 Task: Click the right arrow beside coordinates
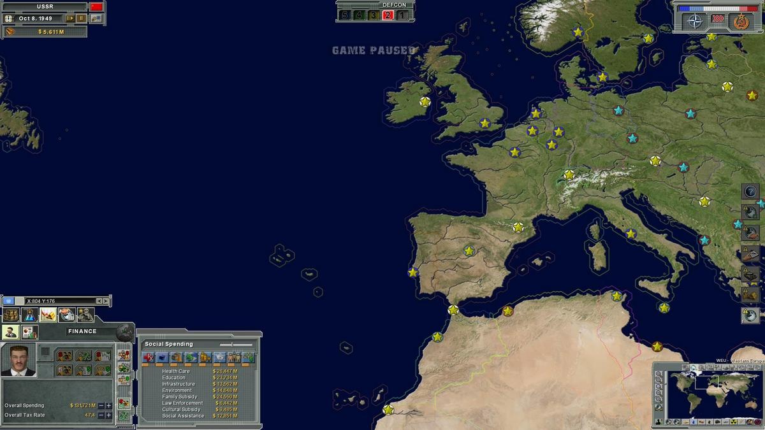(x=106, y=301)
